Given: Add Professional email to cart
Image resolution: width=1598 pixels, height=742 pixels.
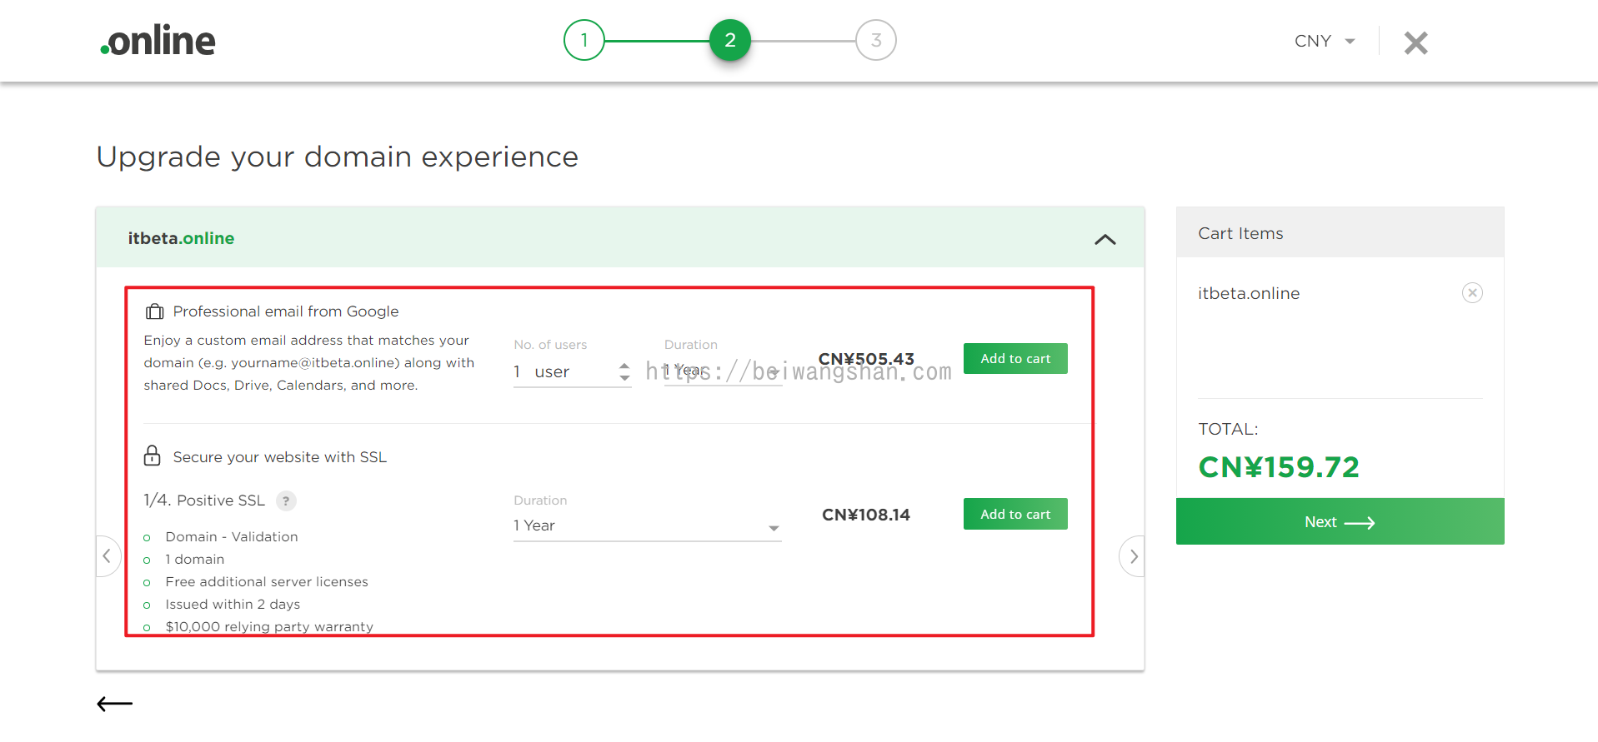Looking at the screenshot, I should pos(1015,359).
